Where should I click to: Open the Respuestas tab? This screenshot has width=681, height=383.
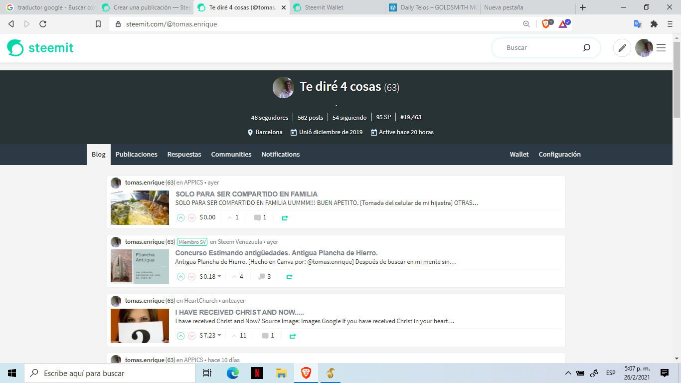point(184,155)
